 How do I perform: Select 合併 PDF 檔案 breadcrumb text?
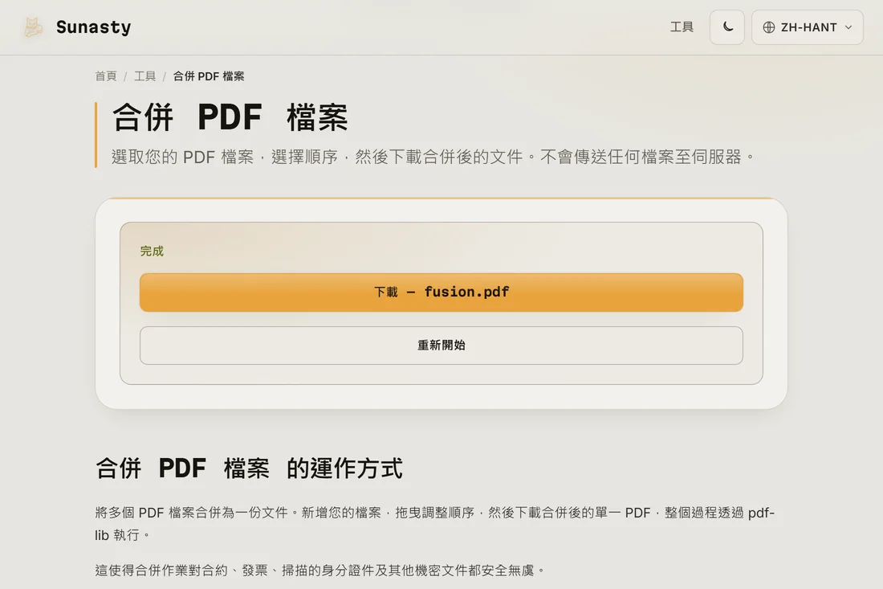pos(209,76)
